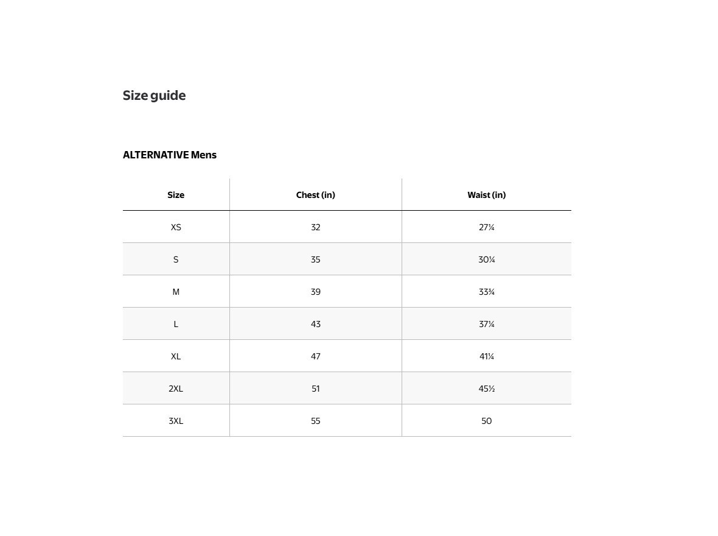718x536 pixels.
Task: Click the Chest (in) column header
Action: (x=316, y=195)
